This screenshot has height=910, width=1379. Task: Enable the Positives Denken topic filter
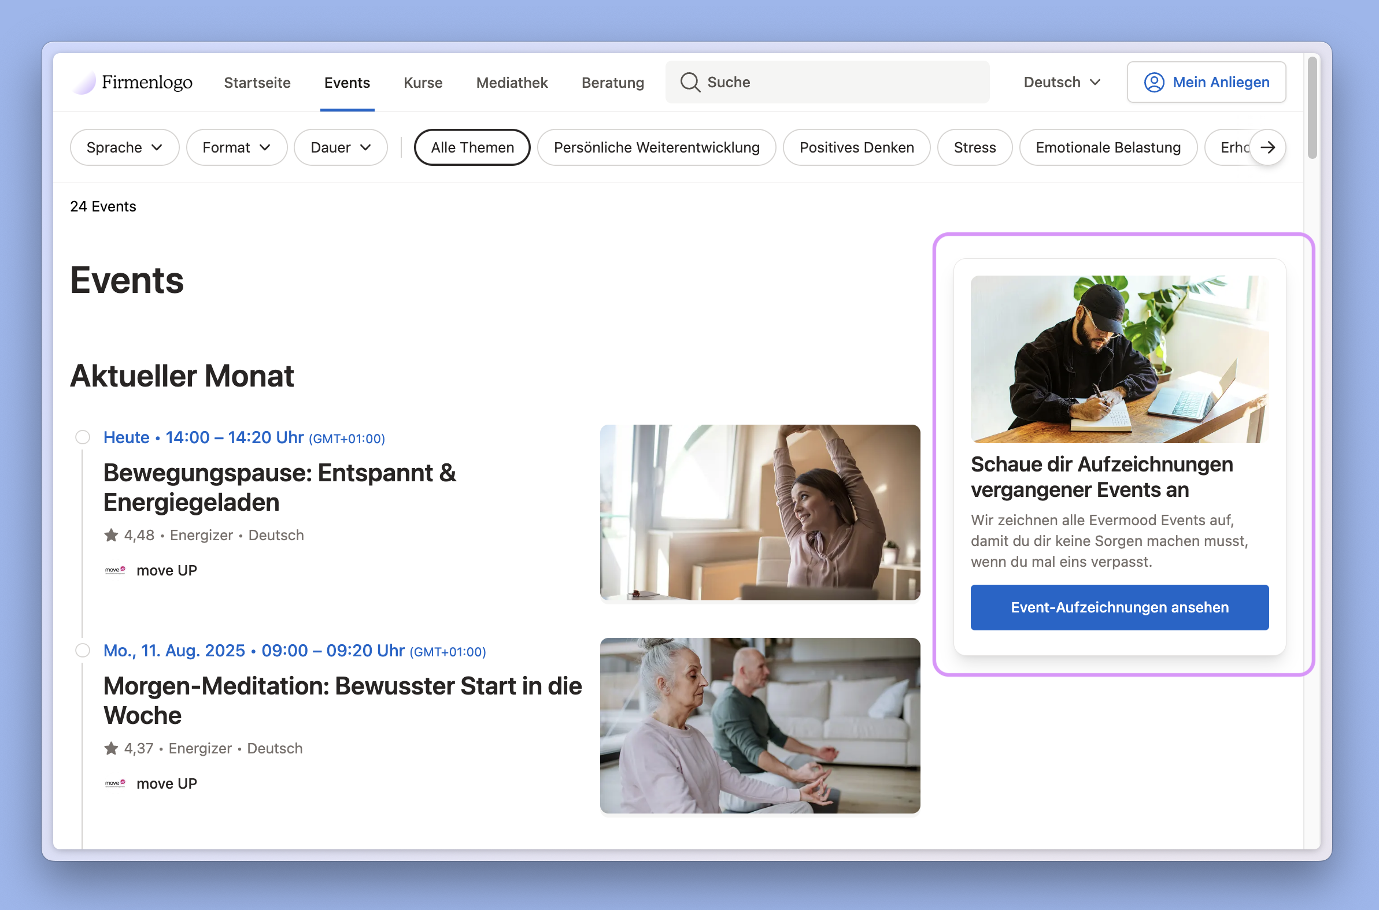pyautogui.click(x=856, y=147)
